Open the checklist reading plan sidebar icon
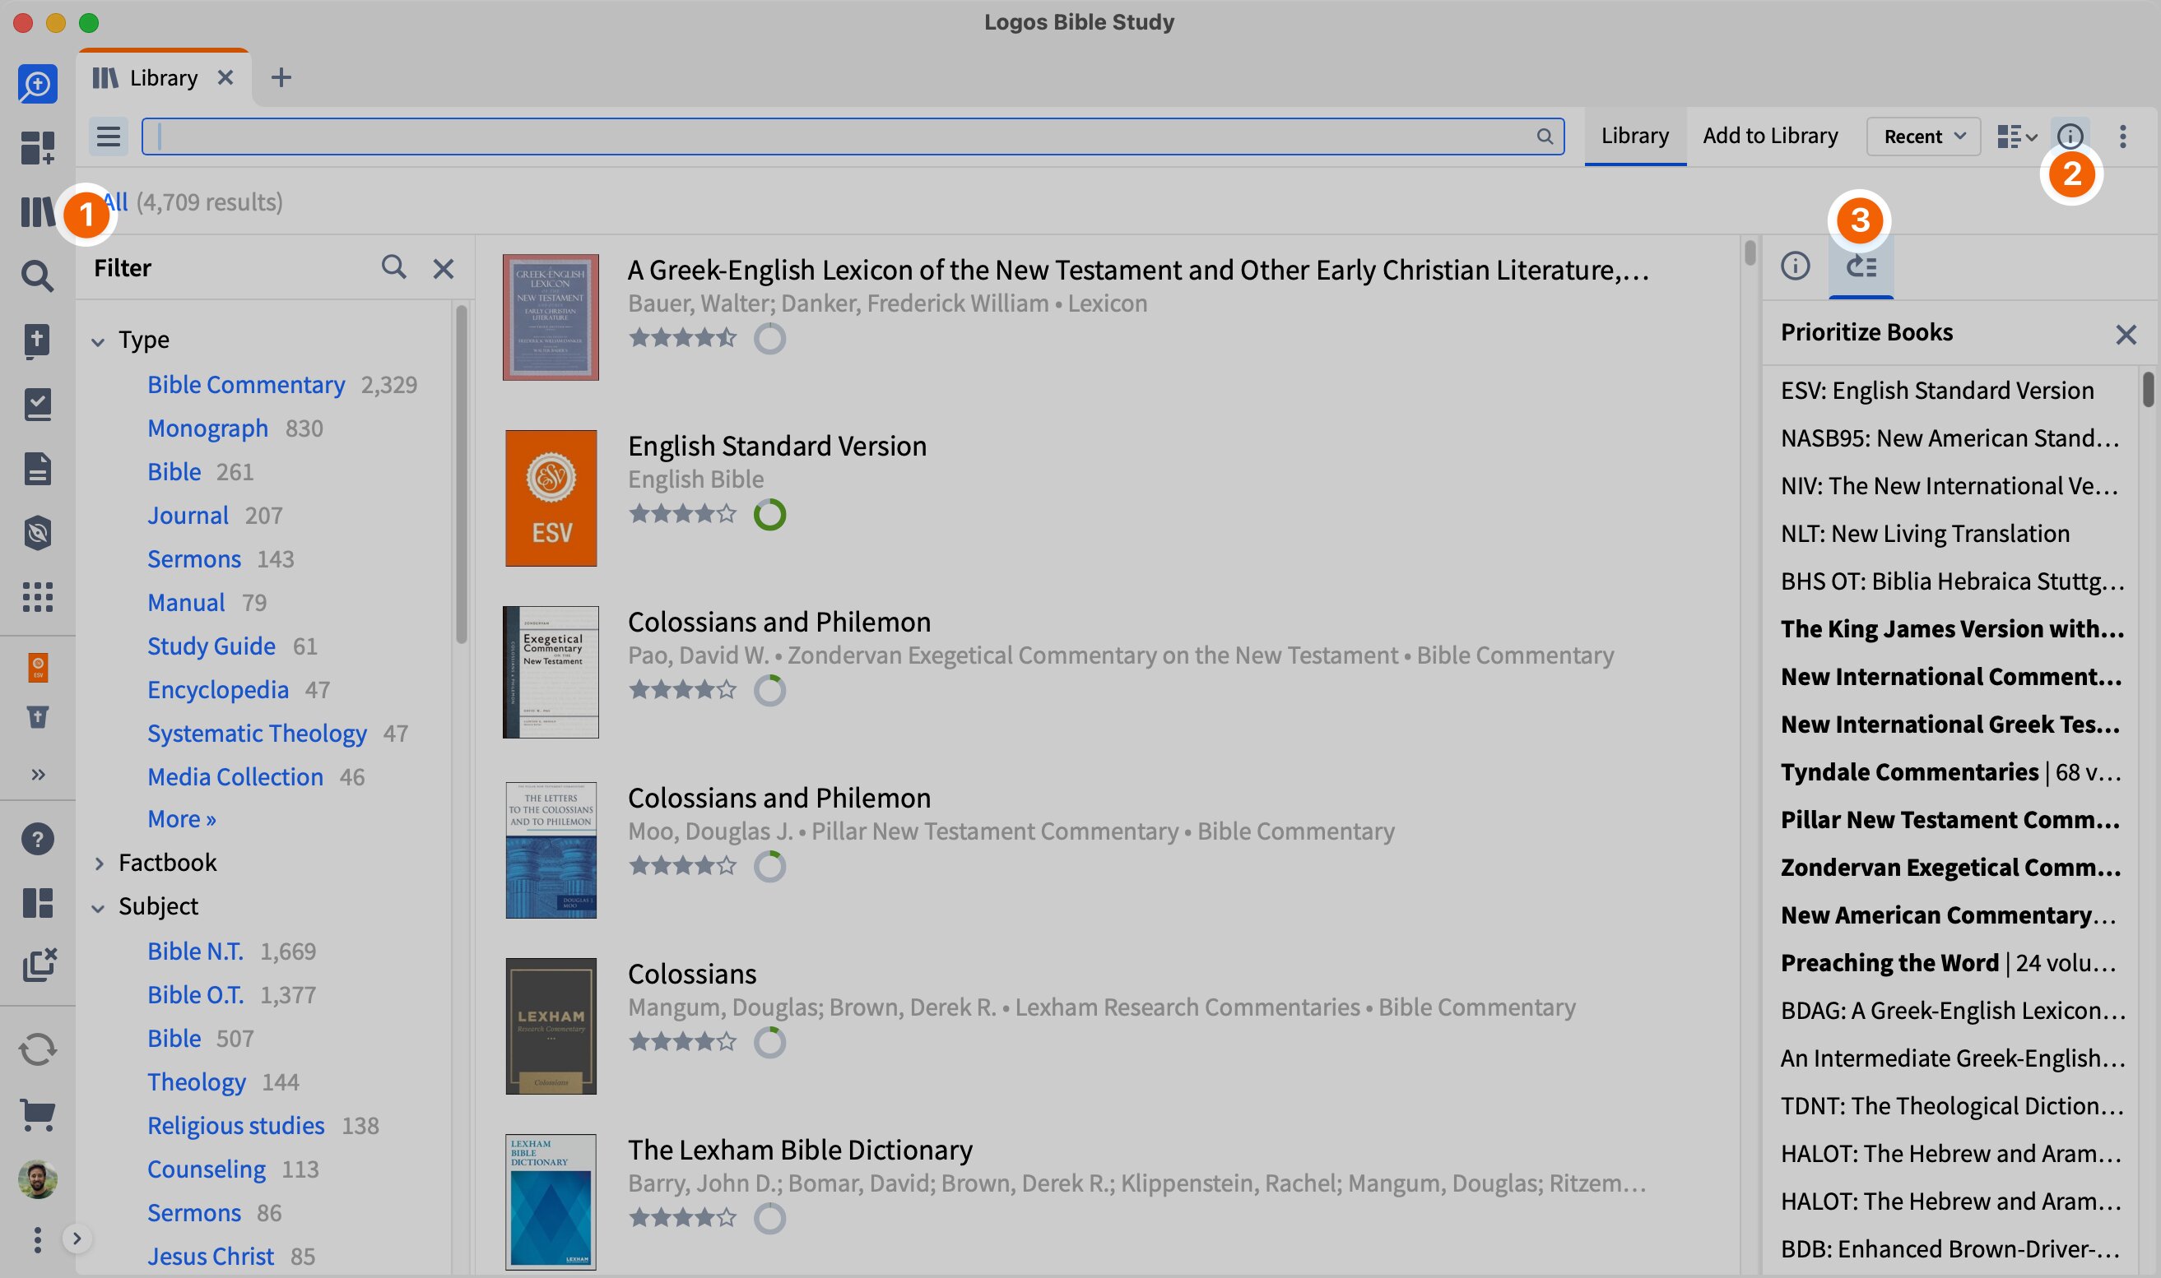Image resolution: width=2161 pixels, height=1278 pixels. pos(37,404)
